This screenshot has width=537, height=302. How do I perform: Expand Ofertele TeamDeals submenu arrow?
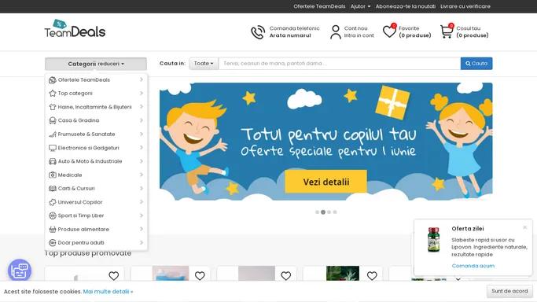point(142,79)
